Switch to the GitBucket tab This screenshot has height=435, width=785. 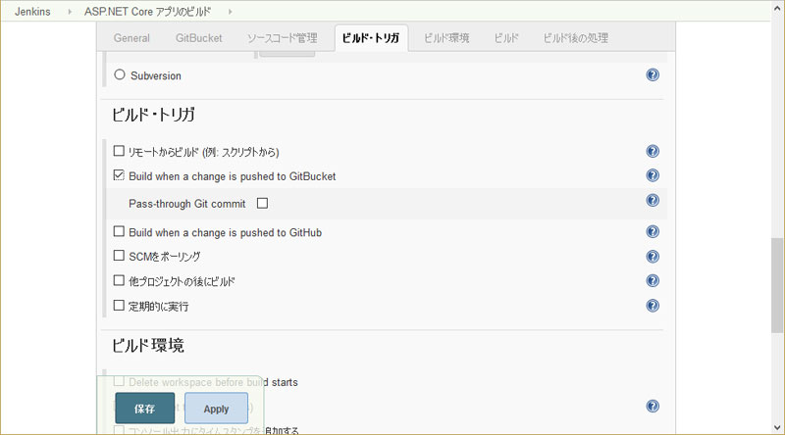[199, 38]
